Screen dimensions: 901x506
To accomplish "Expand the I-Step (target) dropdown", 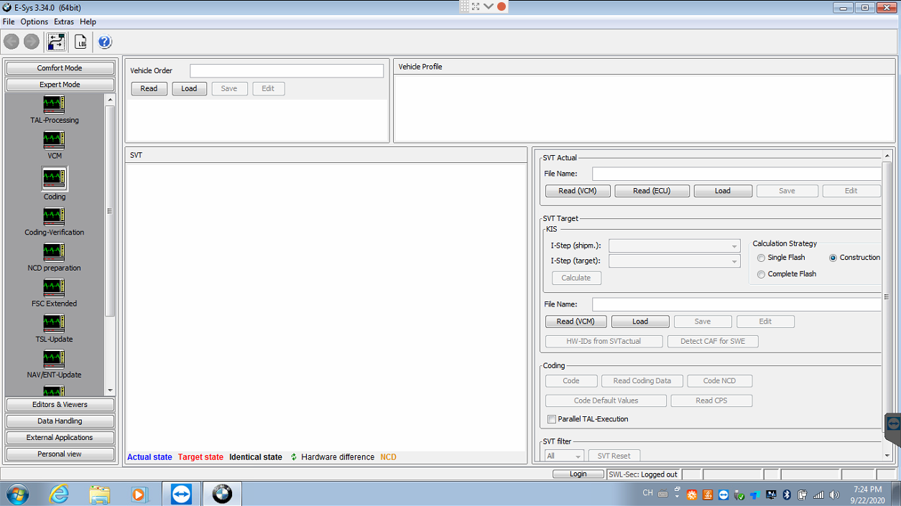I will pyautogui.click(x=734, y=261).
